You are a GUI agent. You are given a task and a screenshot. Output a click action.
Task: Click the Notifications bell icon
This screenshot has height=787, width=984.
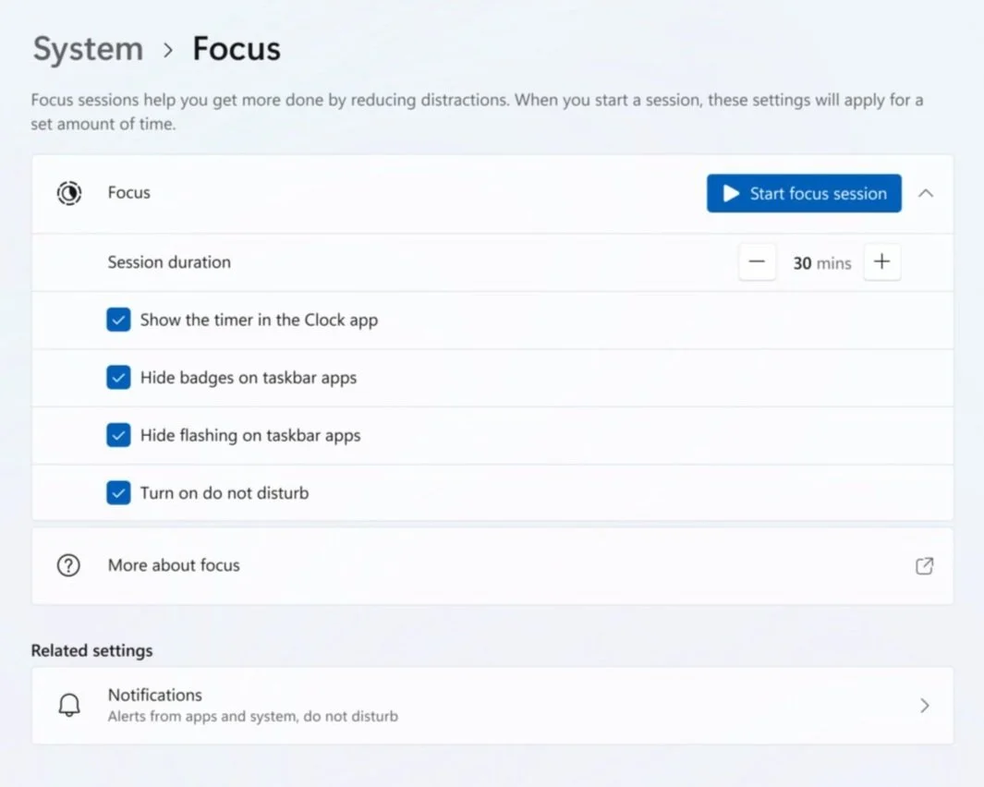click(x=69, y=706)
